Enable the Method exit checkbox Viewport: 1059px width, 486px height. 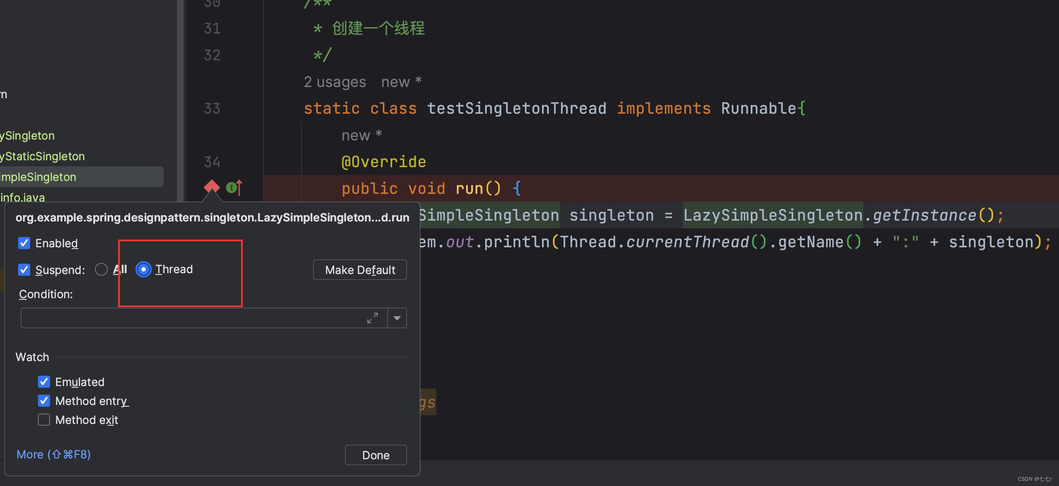pyautogui.click(x=44, y=420)
